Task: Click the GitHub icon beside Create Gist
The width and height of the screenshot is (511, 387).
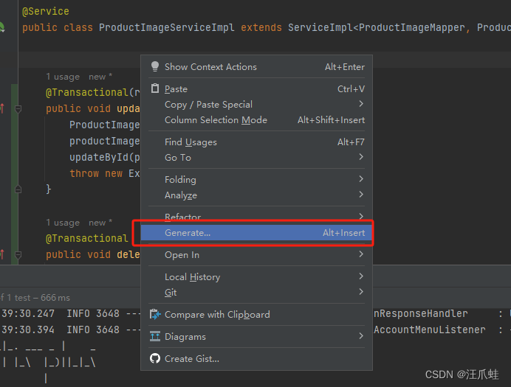Action: [155, 358]
